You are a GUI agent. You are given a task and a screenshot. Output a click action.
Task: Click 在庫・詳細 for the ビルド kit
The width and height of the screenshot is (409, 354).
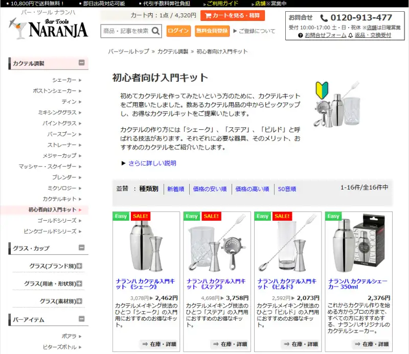tap(301, 344)
